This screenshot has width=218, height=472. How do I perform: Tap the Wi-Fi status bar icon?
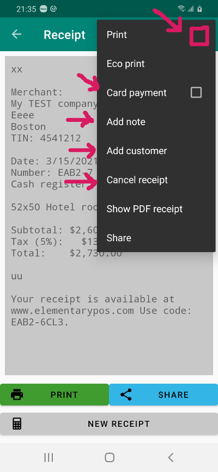pos(181,9)
